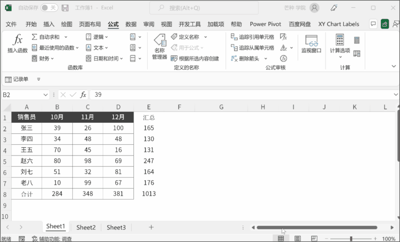Screen dimensions: 400x242
Task: Open the Calculation Options (计算选项) dropdown
Action: [x=340, y=46]
